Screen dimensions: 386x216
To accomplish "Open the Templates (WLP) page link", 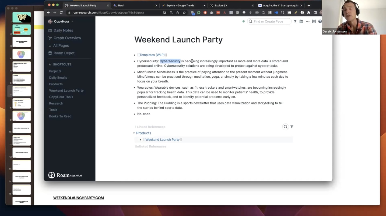I will [x=152, y=55].
